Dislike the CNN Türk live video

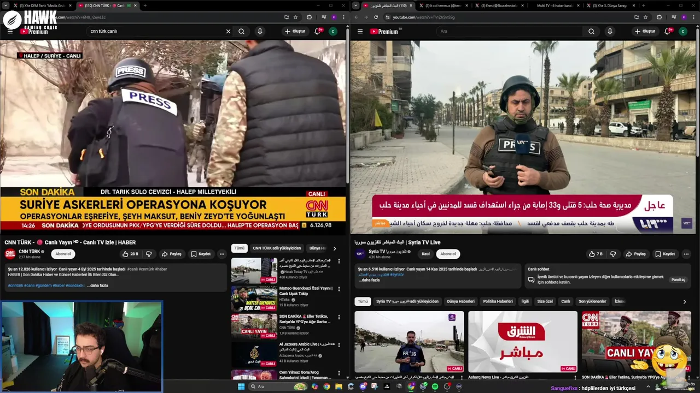pos(148,254)
